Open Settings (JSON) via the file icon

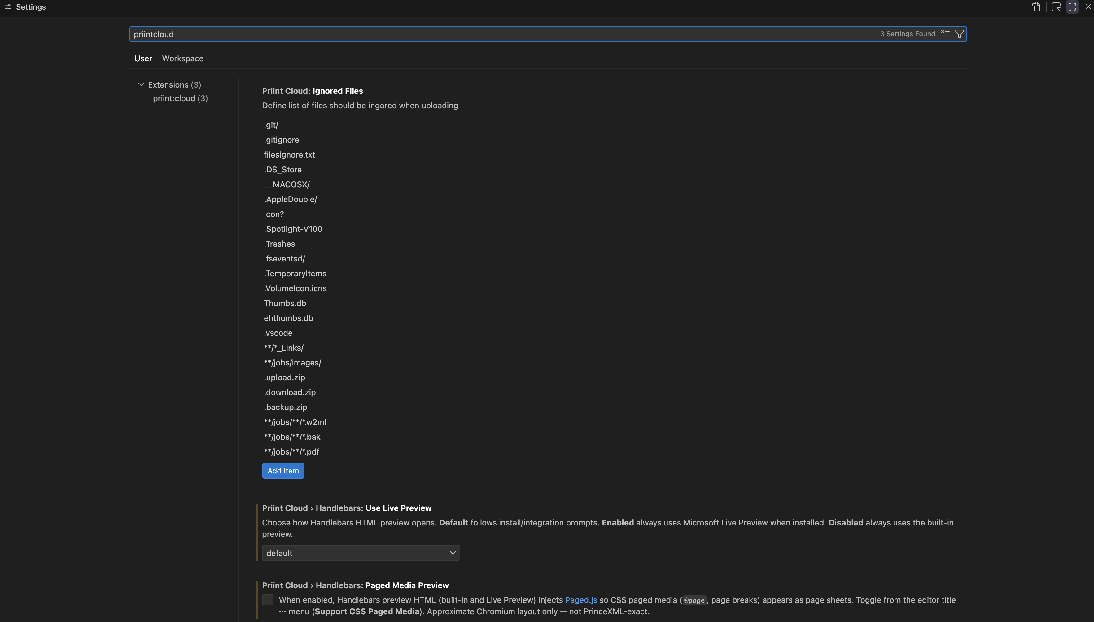click(1036, 7)
